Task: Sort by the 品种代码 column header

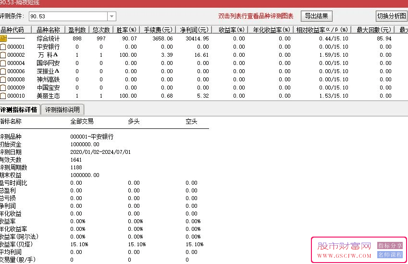Action: pyautogui.click(x=15, y=30)
